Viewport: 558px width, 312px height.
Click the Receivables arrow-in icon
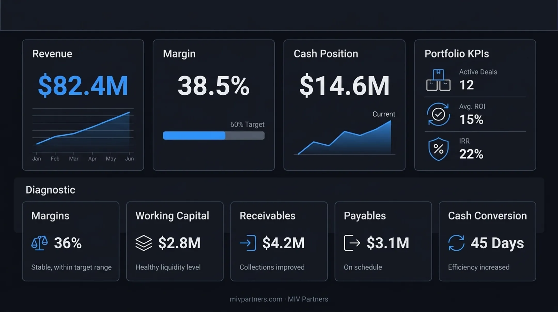(248, 243)
